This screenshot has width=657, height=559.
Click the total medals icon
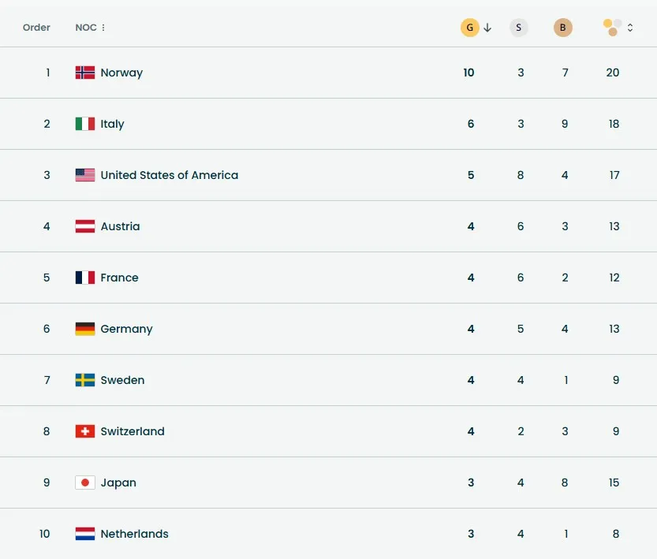click(613, 28)
